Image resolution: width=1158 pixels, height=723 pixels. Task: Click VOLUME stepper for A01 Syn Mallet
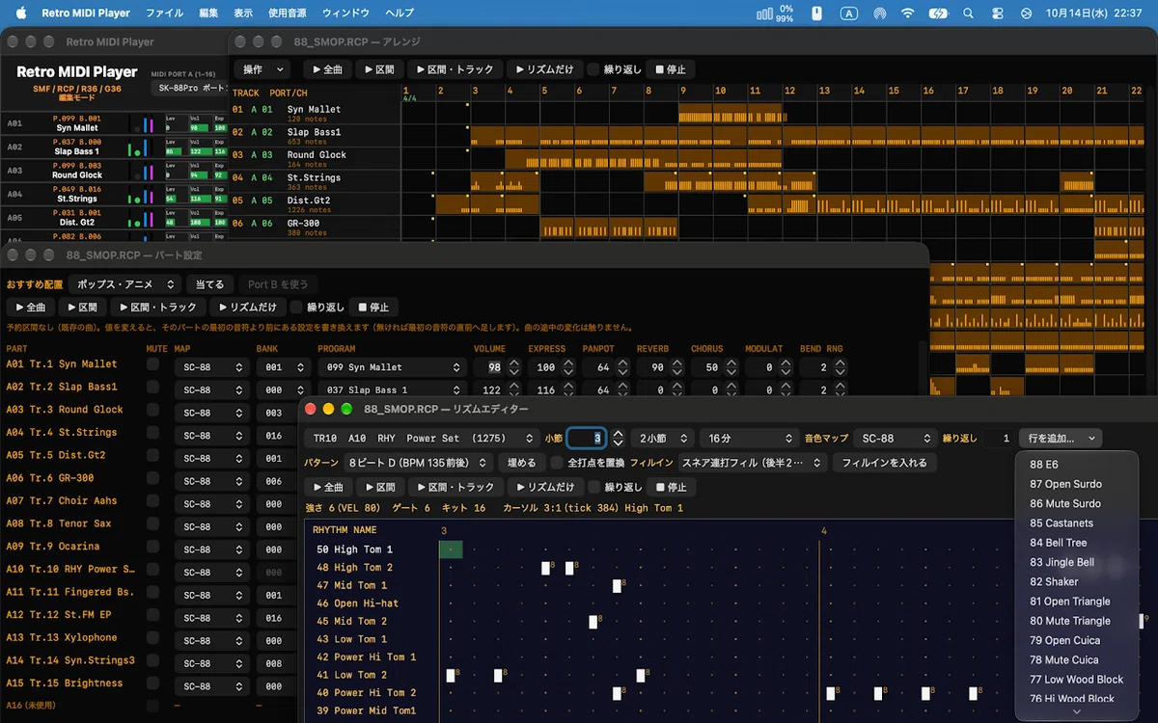[x=513, y=367]
